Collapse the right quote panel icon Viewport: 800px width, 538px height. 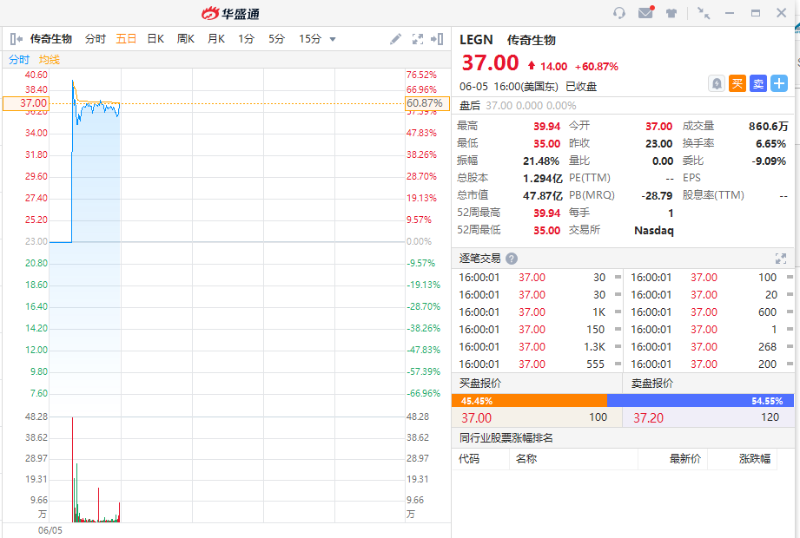(x=438, y=39)
